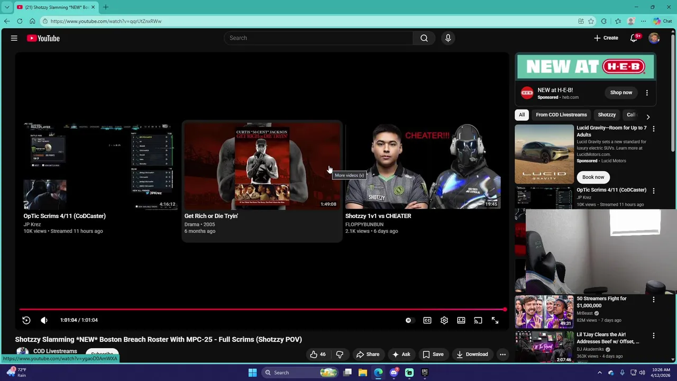Image resolution: width=677 pixels, height=381 pixels.
Task: Open browser settings ellipsis menu
Action: tap(643, 21)
